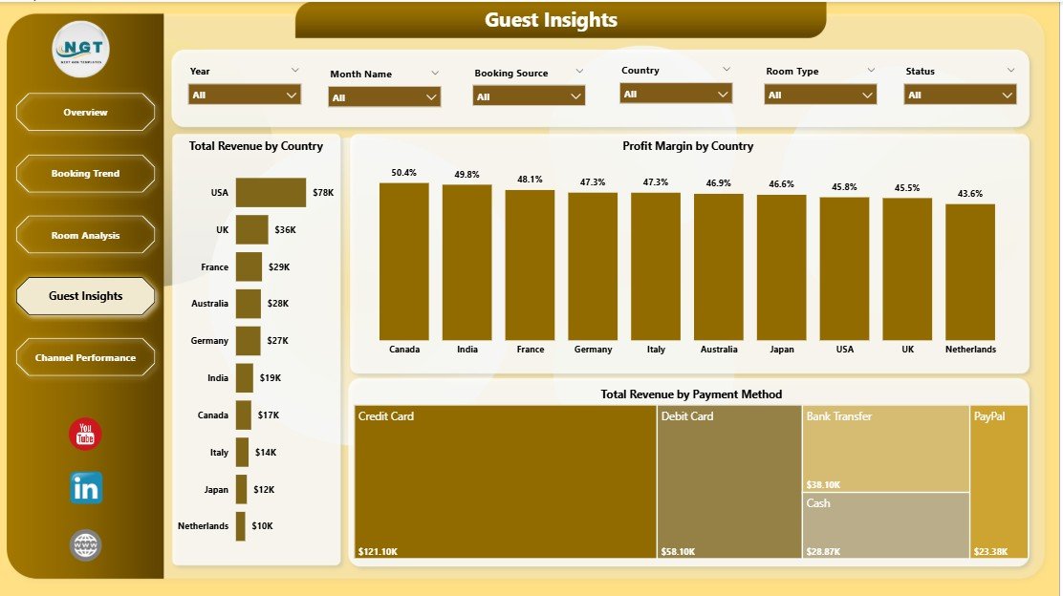Image resolution: width=1063 pixels, height=596 pixels.
Task: Go to Room Analysis
Action: (x=85, y=234)
